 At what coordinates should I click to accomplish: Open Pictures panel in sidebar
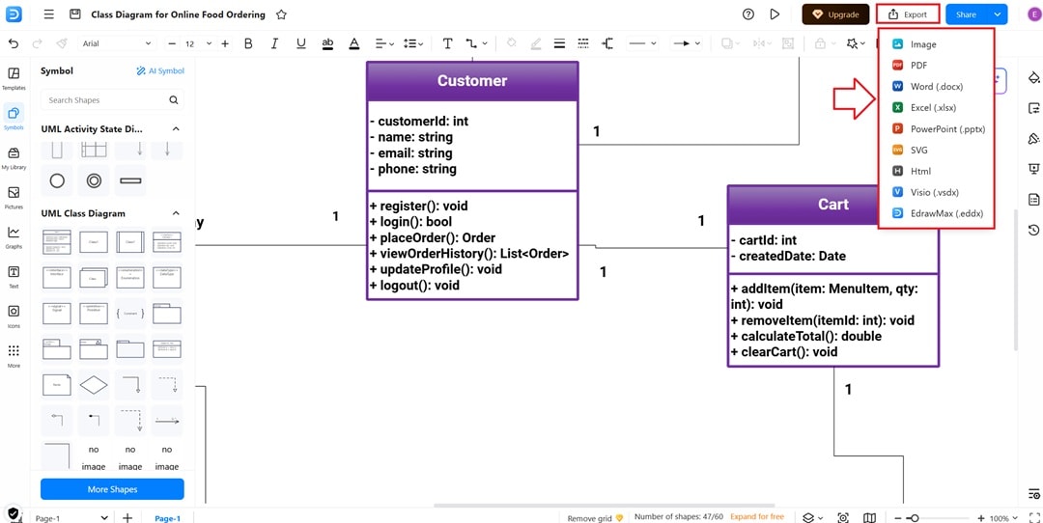(14, 198)
